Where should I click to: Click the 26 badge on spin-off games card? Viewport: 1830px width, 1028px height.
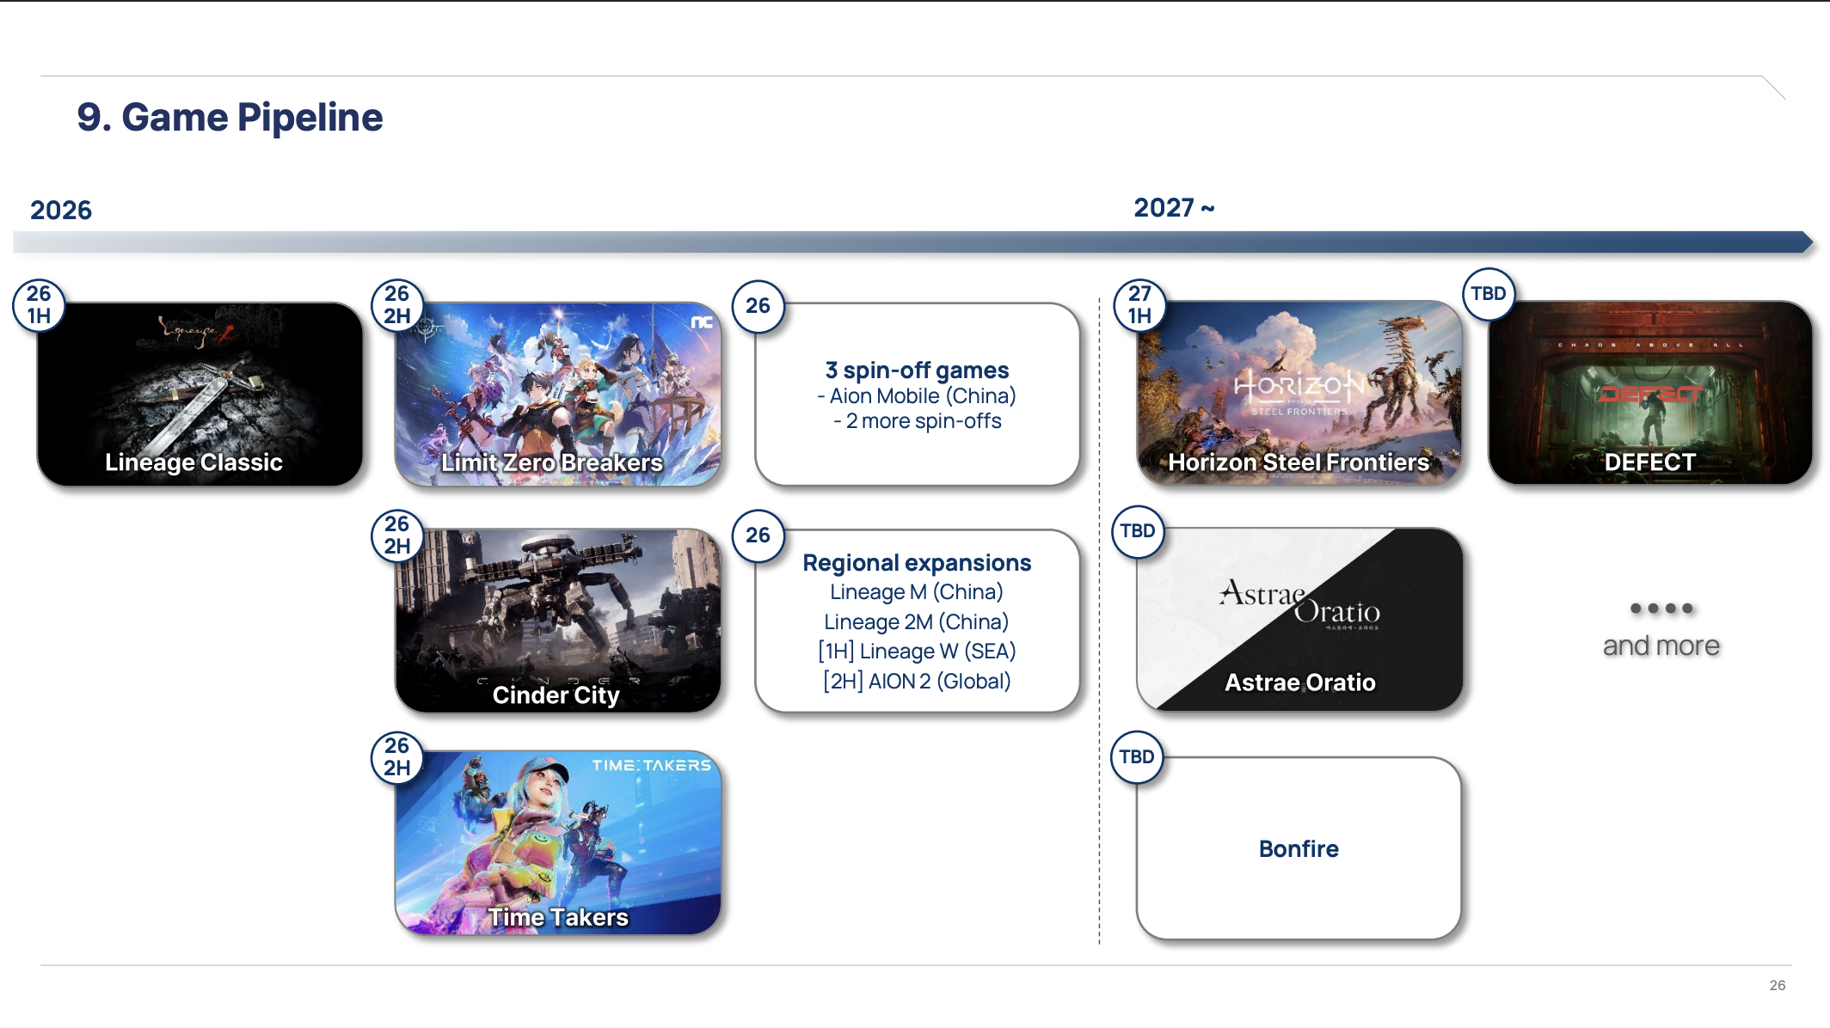tap(758, 306)
